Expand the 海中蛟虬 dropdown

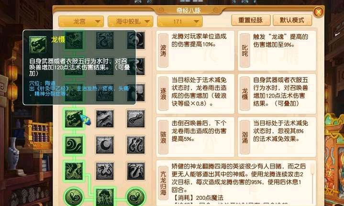point(130,22)
